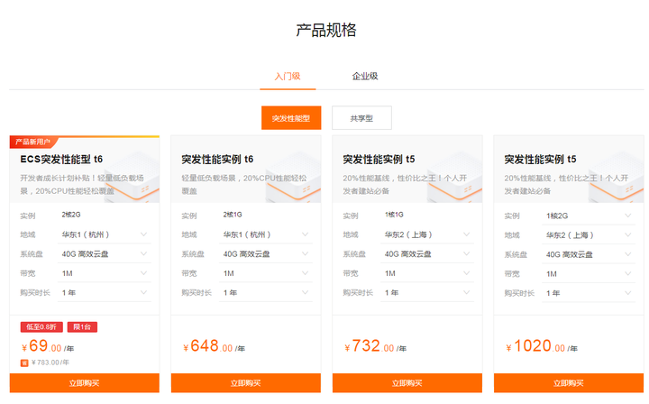
Task: Click the 开发者成长计划补贴 description text
Action: pos(82,185)
